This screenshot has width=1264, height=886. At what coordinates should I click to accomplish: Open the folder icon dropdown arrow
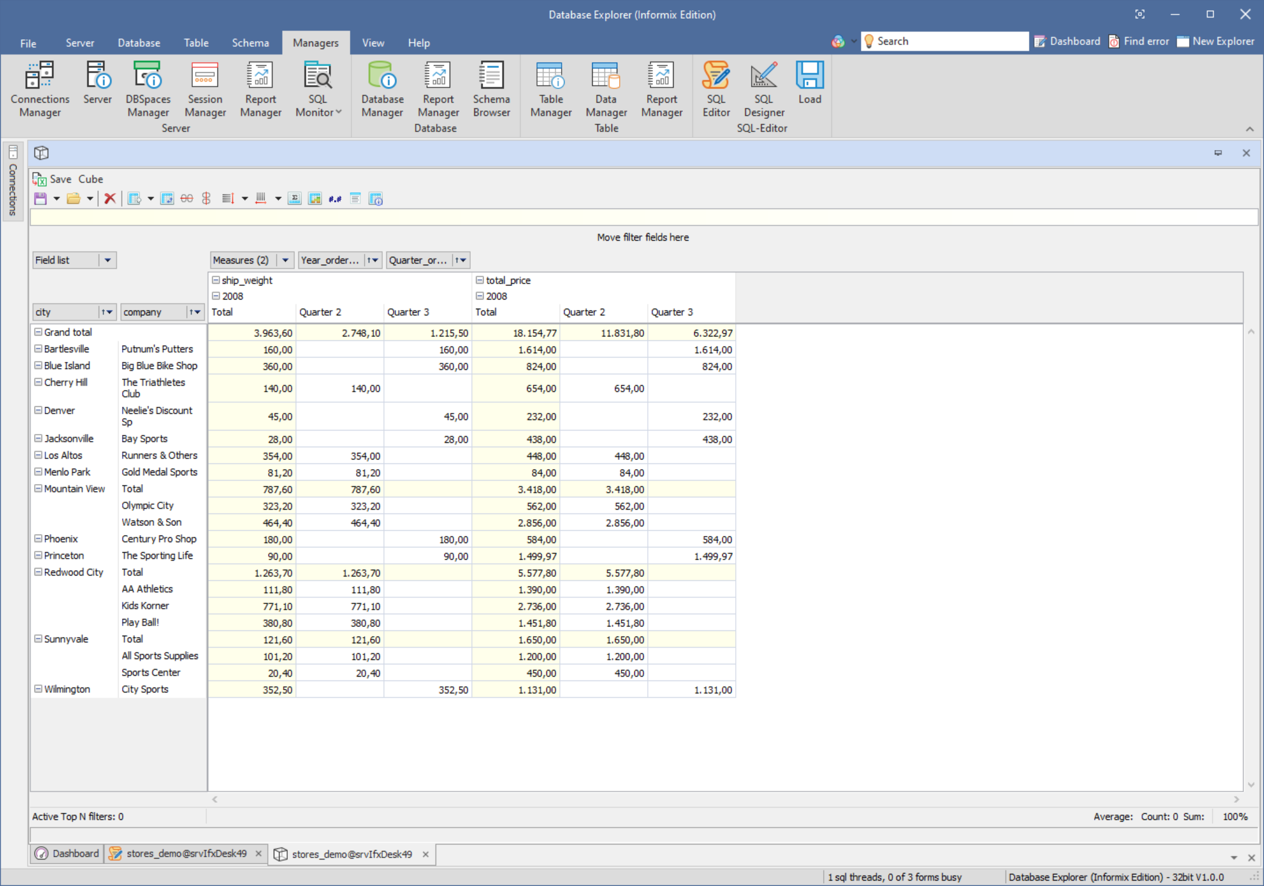pos(90,199)
